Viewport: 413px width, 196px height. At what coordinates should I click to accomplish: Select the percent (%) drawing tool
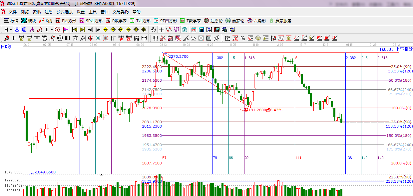pyautogui.click(x=243, y=38)
